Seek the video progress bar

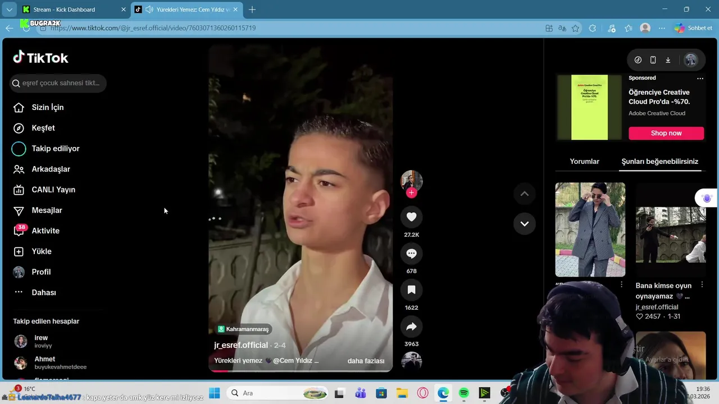point(301,370)
